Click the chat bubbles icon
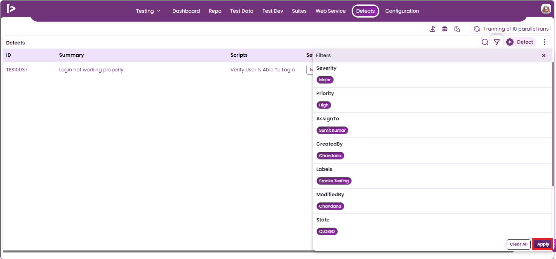The height and width of the screenshot is (259, 556). (x=457, y=29)
